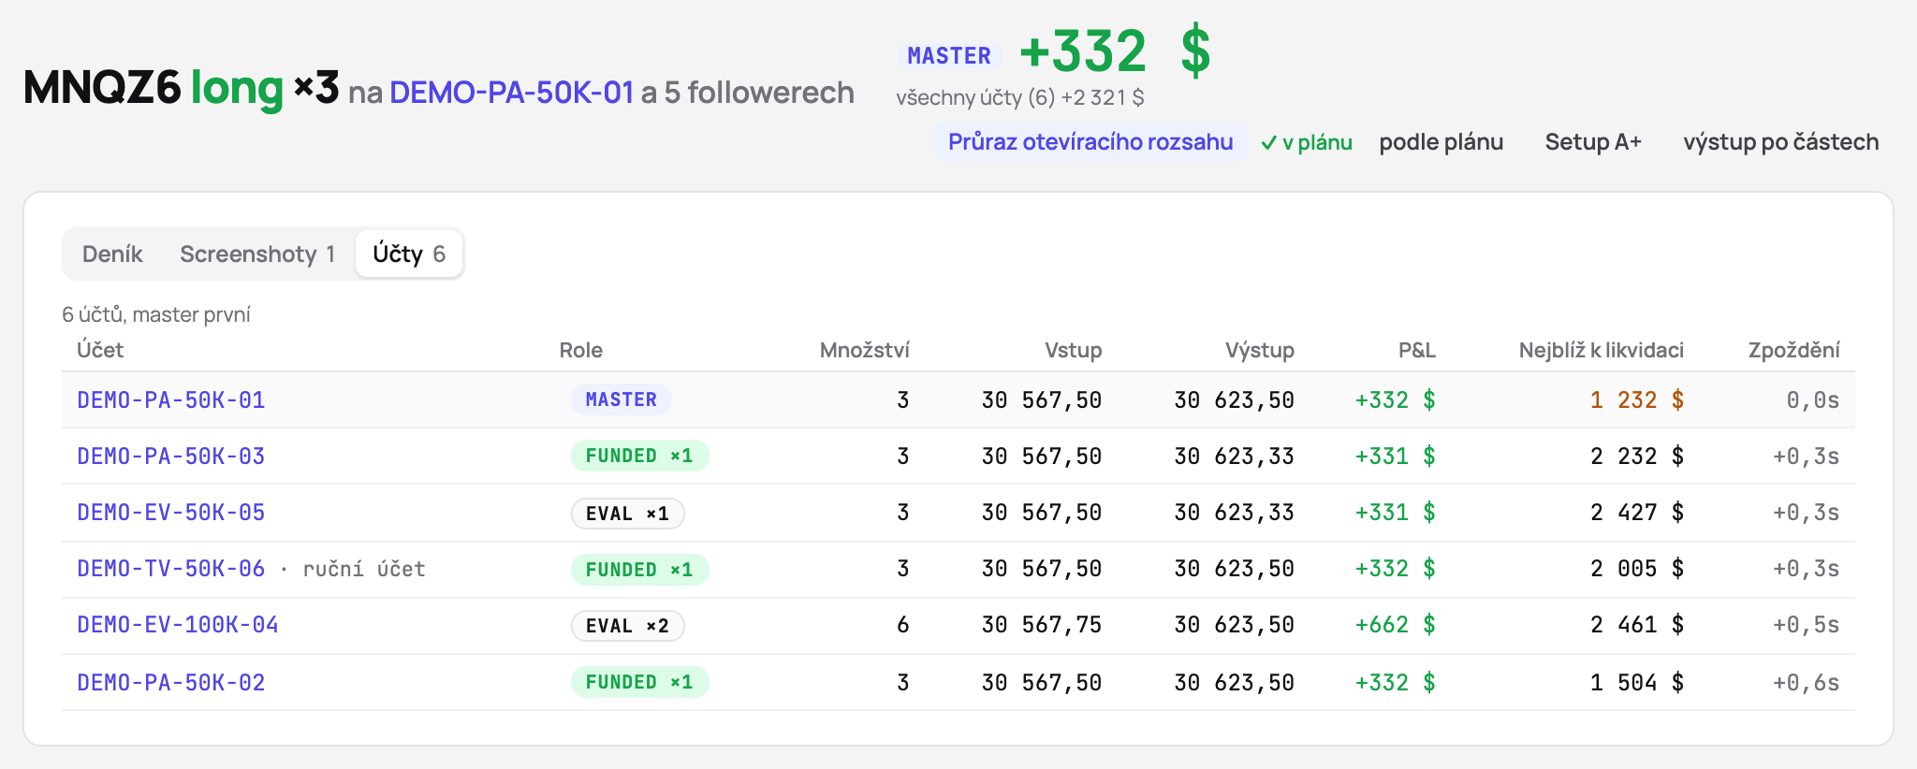Open the DEMO-PA-50K-03 account link
Image resolution: width=1917 pixels, height=769 pixels.
(171, 457)
